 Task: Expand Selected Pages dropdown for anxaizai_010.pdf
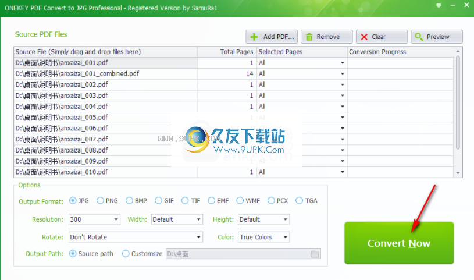[x=343, y=172]
